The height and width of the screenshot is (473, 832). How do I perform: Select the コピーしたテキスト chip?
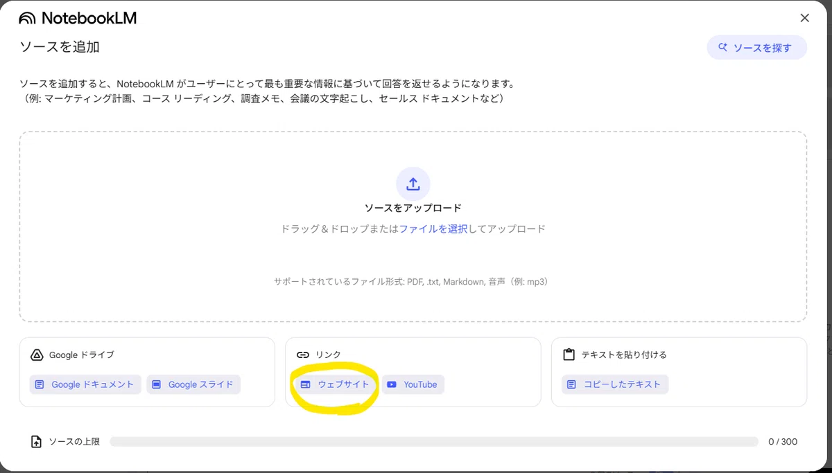click(x=616, y=384)
